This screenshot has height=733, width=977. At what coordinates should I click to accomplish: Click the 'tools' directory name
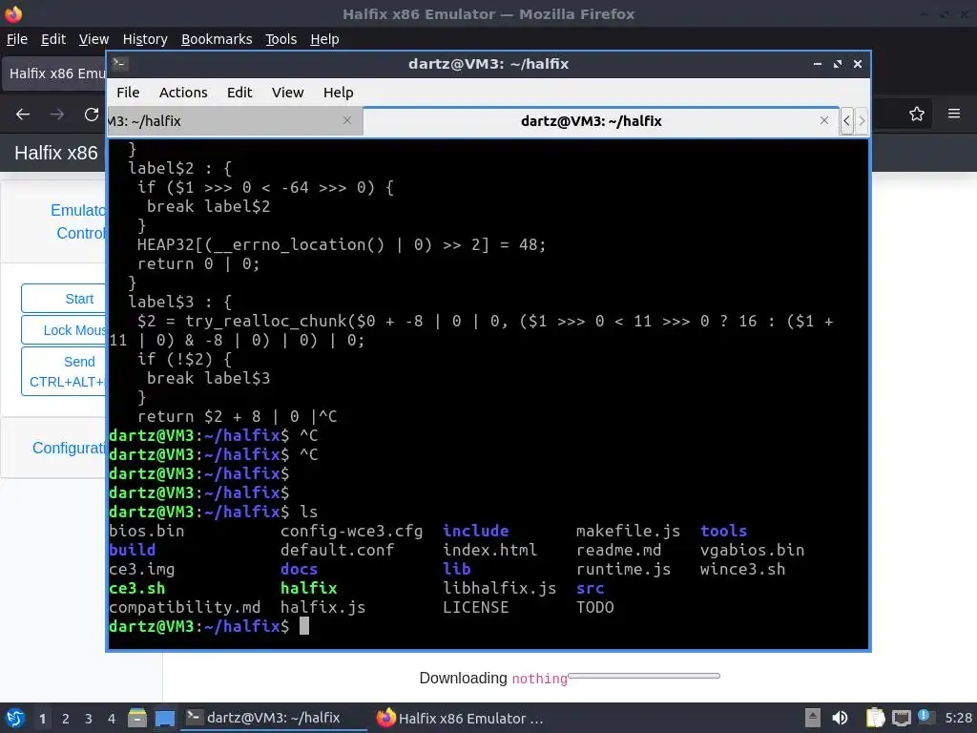click(723, 531)
